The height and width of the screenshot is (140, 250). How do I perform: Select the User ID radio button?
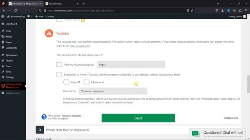pyautogui.click(x=66, y=82)
